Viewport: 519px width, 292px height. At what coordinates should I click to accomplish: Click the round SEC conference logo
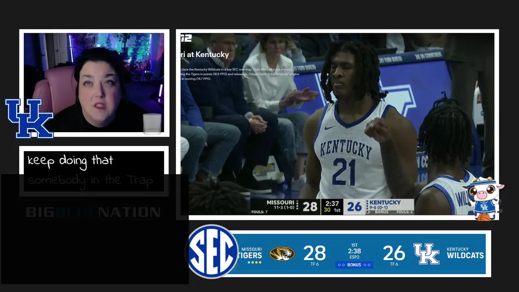[212, 251]
